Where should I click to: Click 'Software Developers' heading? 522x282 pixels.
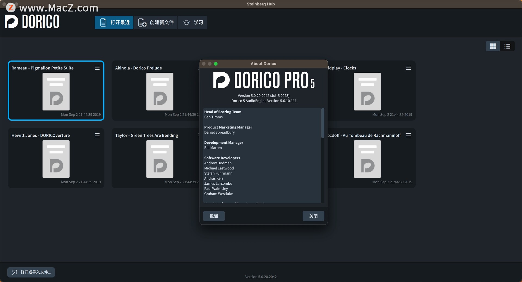click(222, 158)
